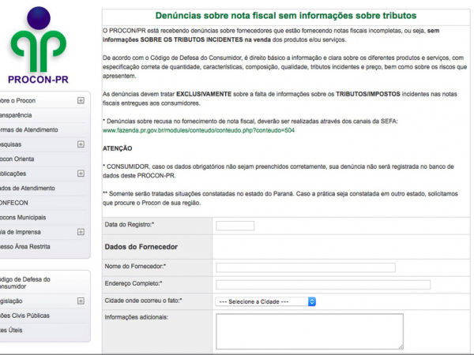Image resolution: width=474 pixels, height=355 pixels.
Task: Open Formas de Atendimento sidebar item
Action: point(28,130)
